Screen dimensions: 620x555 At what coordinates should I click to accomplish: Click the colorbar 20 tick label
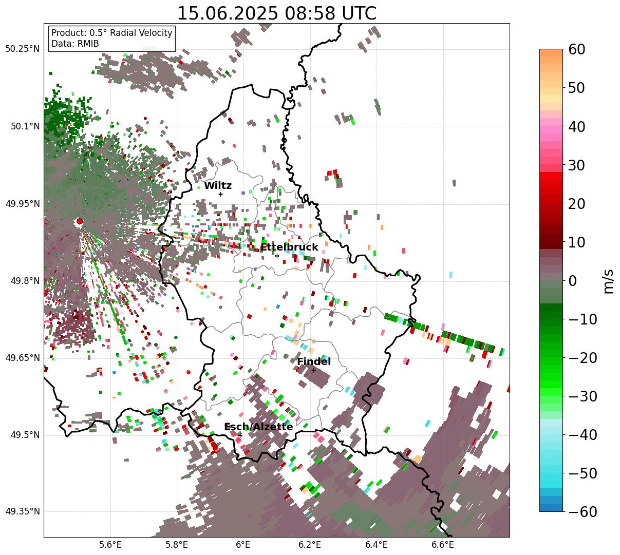point(576,204)
